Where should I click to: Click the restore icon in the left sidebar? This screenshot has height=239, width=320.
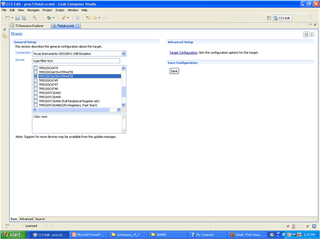coord(5,30)
